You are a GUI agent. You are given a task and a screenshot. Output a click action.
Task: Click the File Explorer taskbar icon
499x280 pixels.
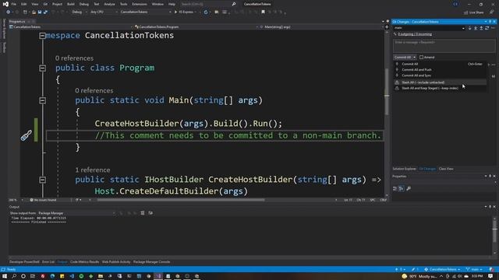click(x=101, y=276)
